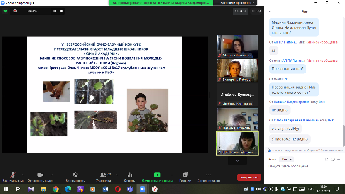
Task: Pause the recording in top bar
Action: [55, 11]
